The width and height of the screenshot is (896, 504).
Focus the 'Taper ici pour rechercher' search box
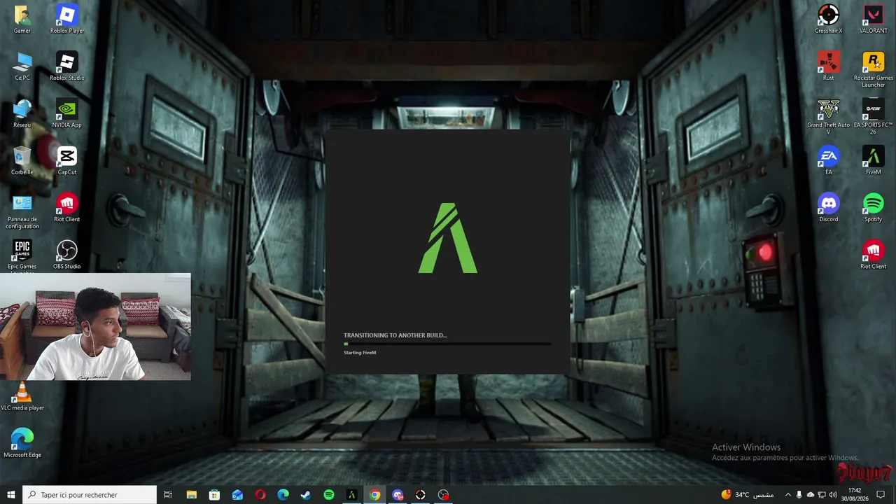(x=90, y=495)
